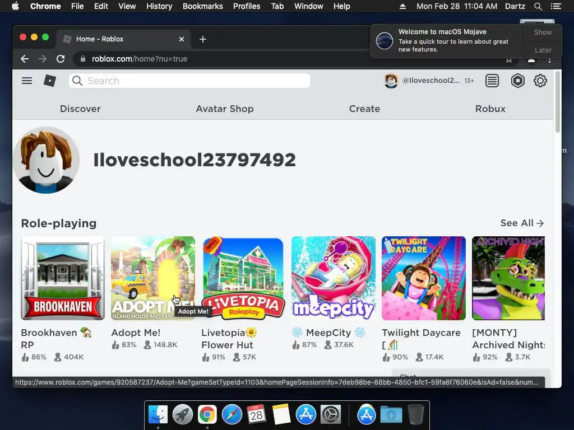This screenshot has height=430, width=574.
Task: Launch Safari from the Dock
Action: coord(232,415)
